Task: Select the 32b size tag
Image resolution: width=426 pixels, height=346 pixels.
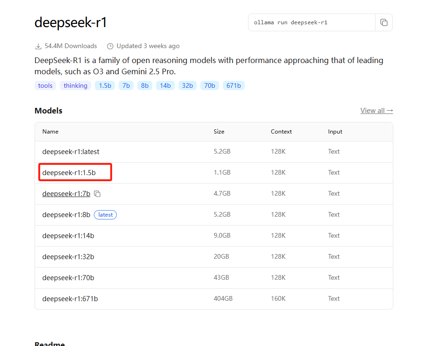Action: point(187,85)
